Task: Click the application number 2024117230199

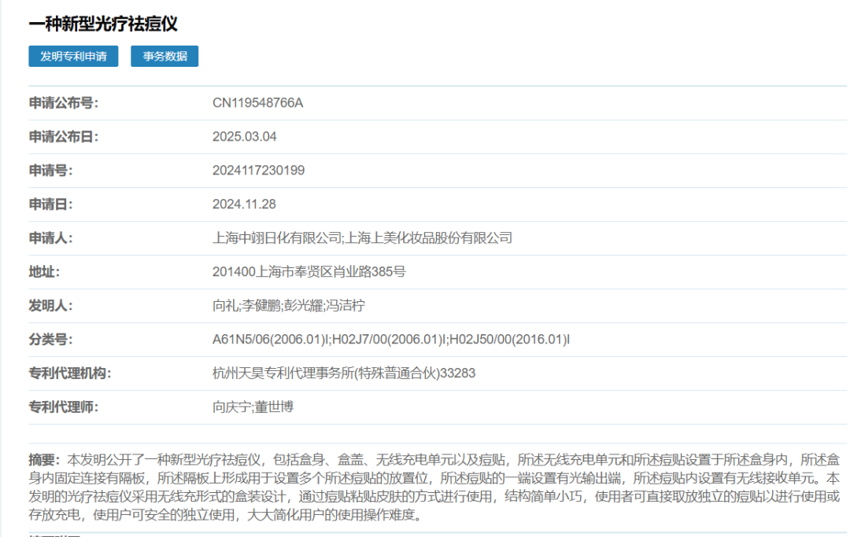Action: click(259, 171)
